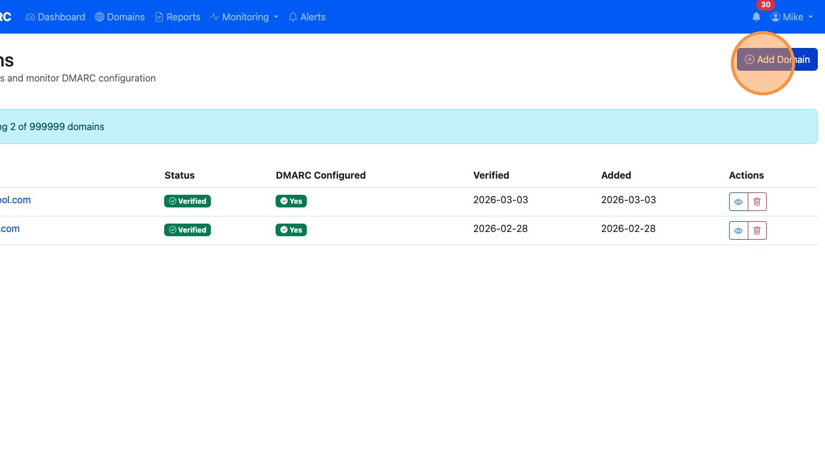Click the Status column header
The image size is (825, 461).
coord(180,175)
